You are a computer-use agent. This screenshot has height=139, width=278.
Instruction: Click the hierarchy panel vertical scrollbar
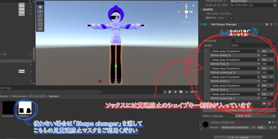[x=34, y=54]
